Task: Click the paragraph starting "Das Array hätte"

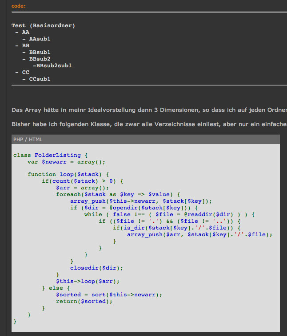Action: click(149, 110)
